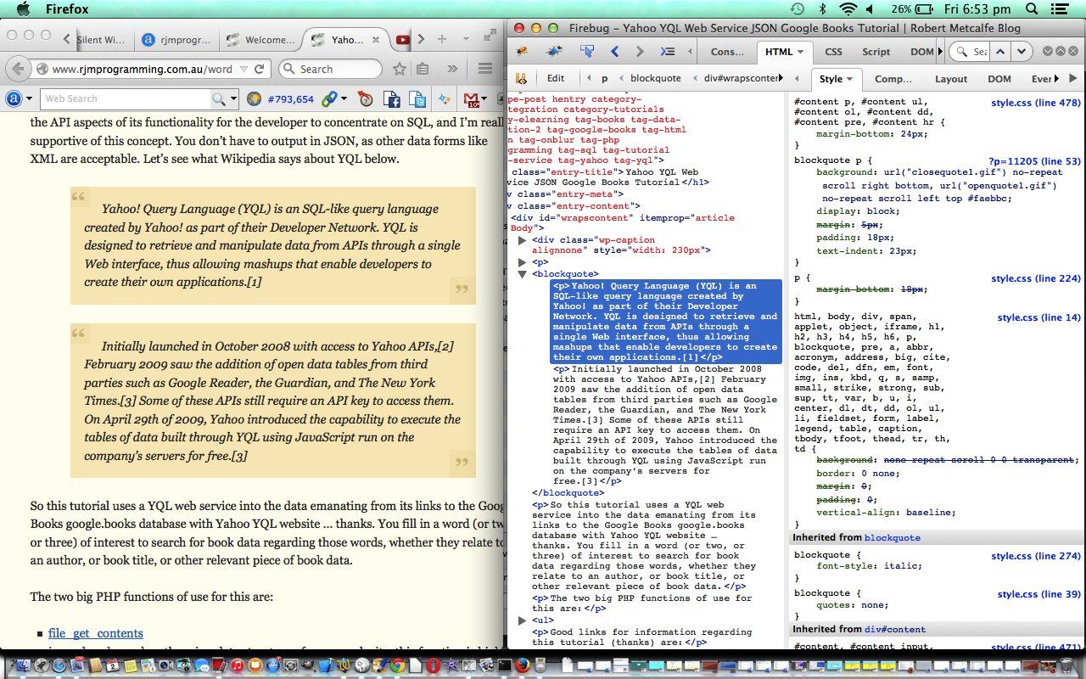
Task: Open the Web Search engine dropdown arrow
Action: pyautogui.click(x=233, y=99)
